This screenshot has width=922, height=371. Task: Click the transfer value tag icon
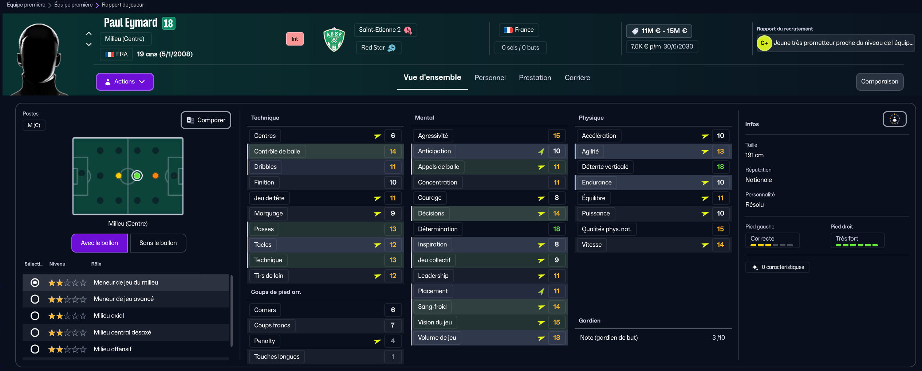click(635, 31)
